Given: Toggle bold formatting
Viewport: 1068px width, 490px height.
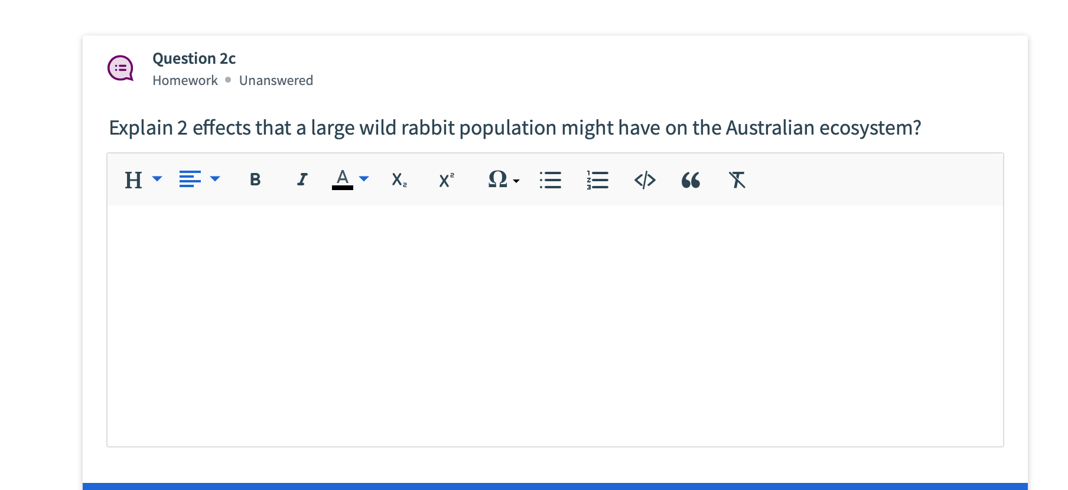Looking at the screenshot, I should point(255,179).
